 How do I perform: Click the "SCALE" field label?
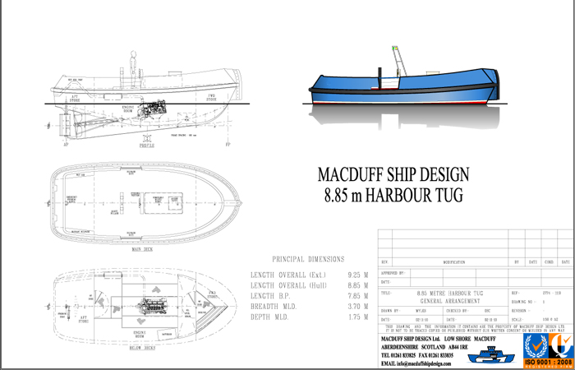517,320
